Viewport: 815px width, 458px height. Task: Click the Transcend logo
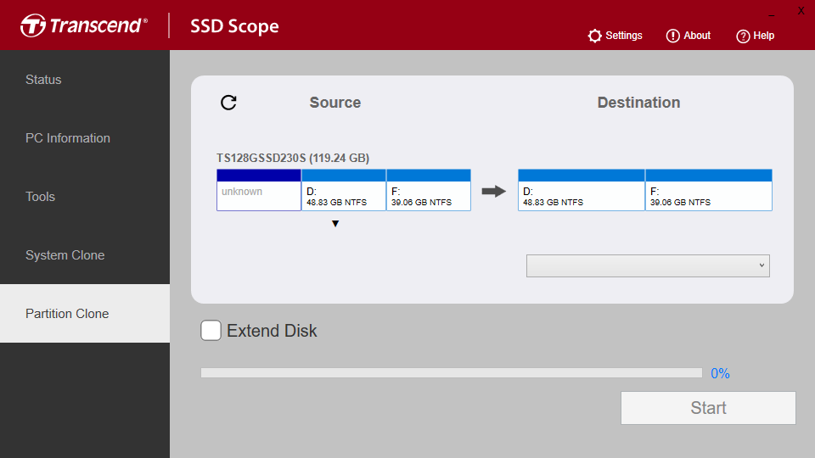coord(84,25)
